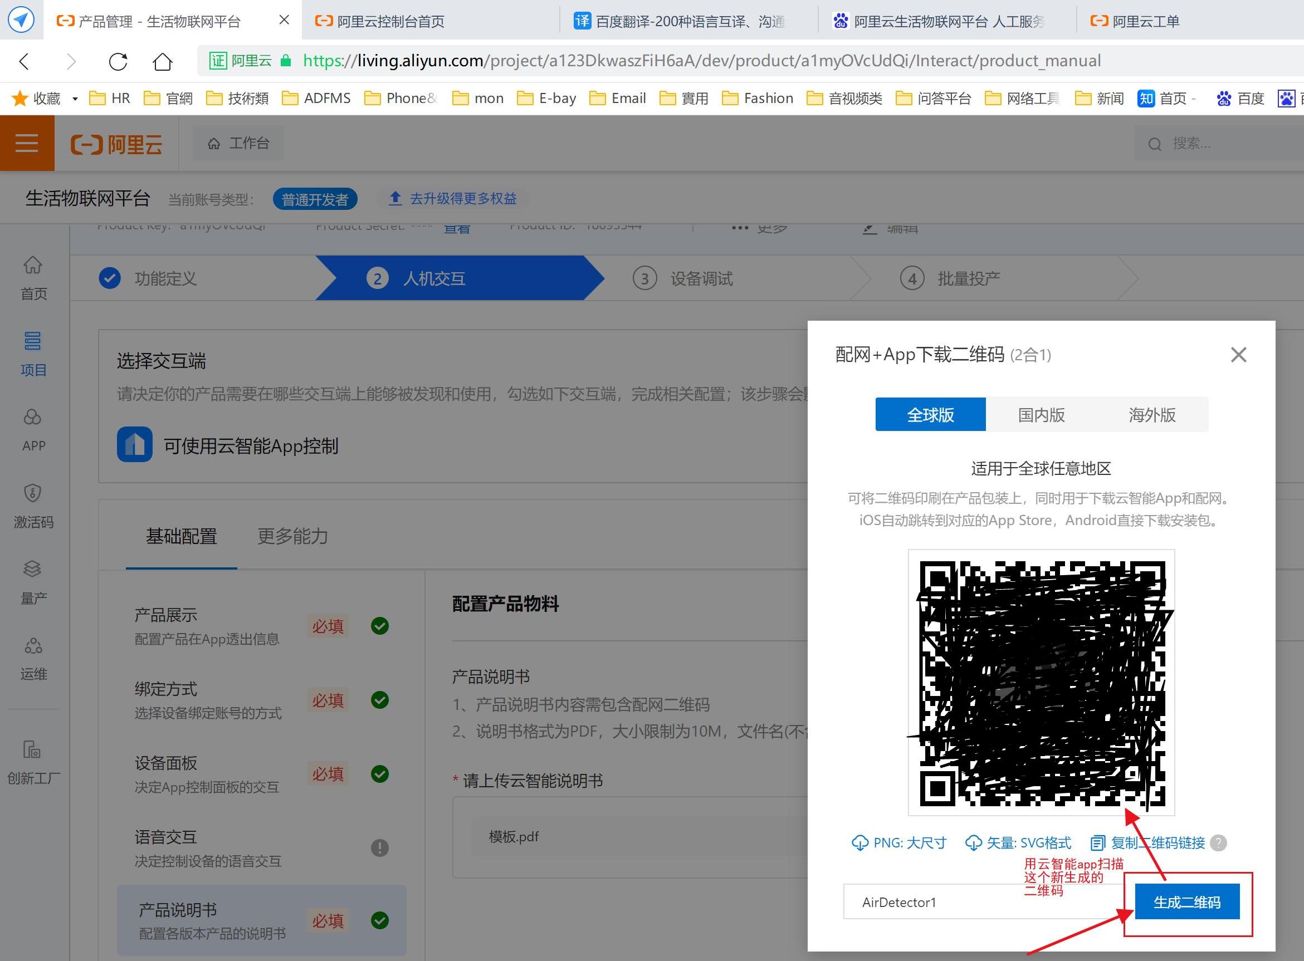Go to step 2 人机交互
Screen dimensions: 1304x961
pyautogui.click(x=460, y=278)
